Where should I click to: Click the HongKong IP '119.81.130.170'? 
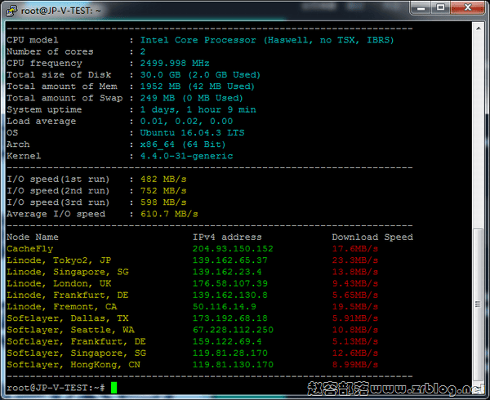click(x=233, y=364)
